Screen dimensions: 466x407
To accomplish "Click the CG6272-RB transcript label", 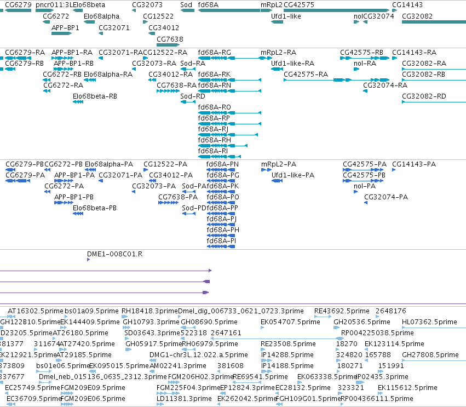I will tap(62, 74).
